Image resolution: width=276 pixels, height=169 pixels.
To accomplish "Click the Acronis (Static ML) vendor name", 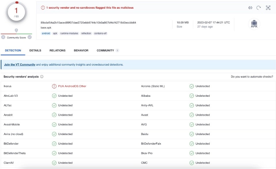I will pyautogui.click(x=153, y=86).
